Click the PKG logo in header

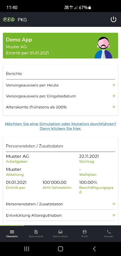pyautogui.click(x=9, y=20)
